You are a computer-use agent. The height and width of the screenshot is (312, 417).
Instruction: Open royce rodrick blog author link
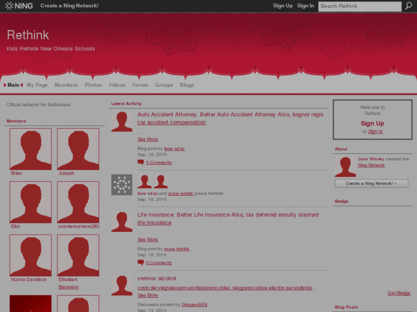coord(177,249)
